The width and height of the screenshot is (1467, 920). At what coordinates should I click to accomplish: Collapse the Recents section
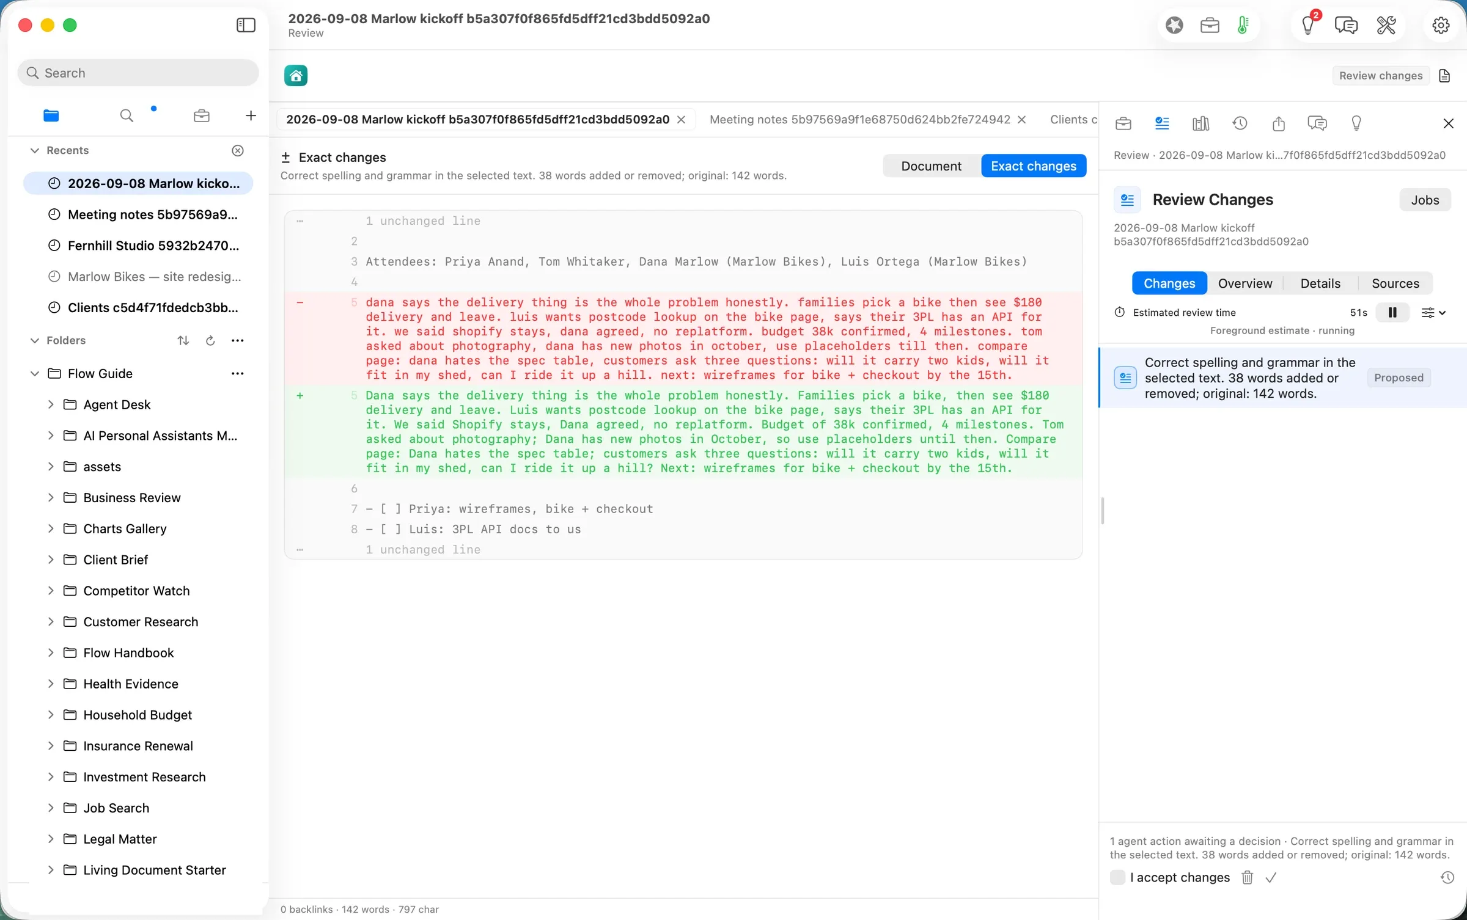[35, 150]
